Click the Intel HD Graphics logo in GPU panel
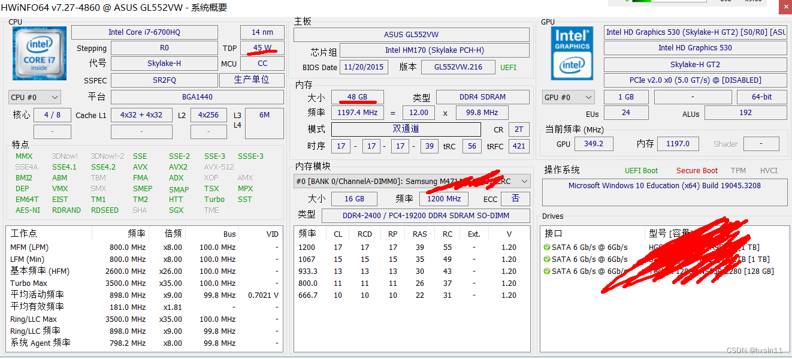The height and width of the screenshot is (359, 792). point(572,53)
